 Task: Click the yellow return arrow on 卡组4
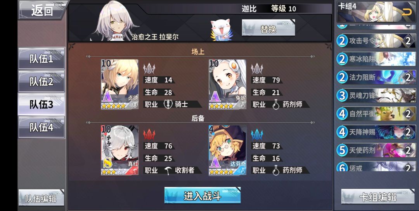coord(407,12)
